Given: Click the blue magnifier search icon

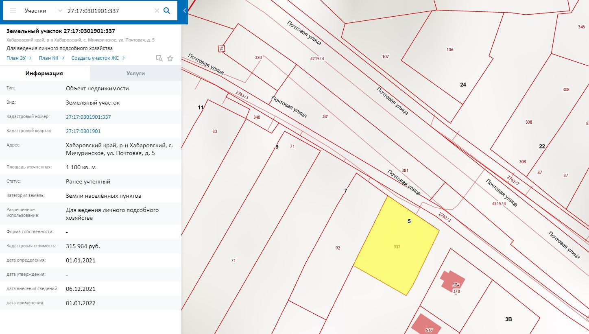Looking at the screenshot, I should (166, 11).
